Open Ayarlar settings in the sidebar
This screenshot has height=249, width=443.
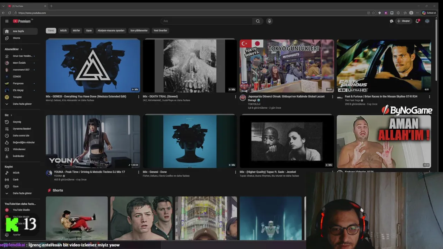click(x=21, y=234)
